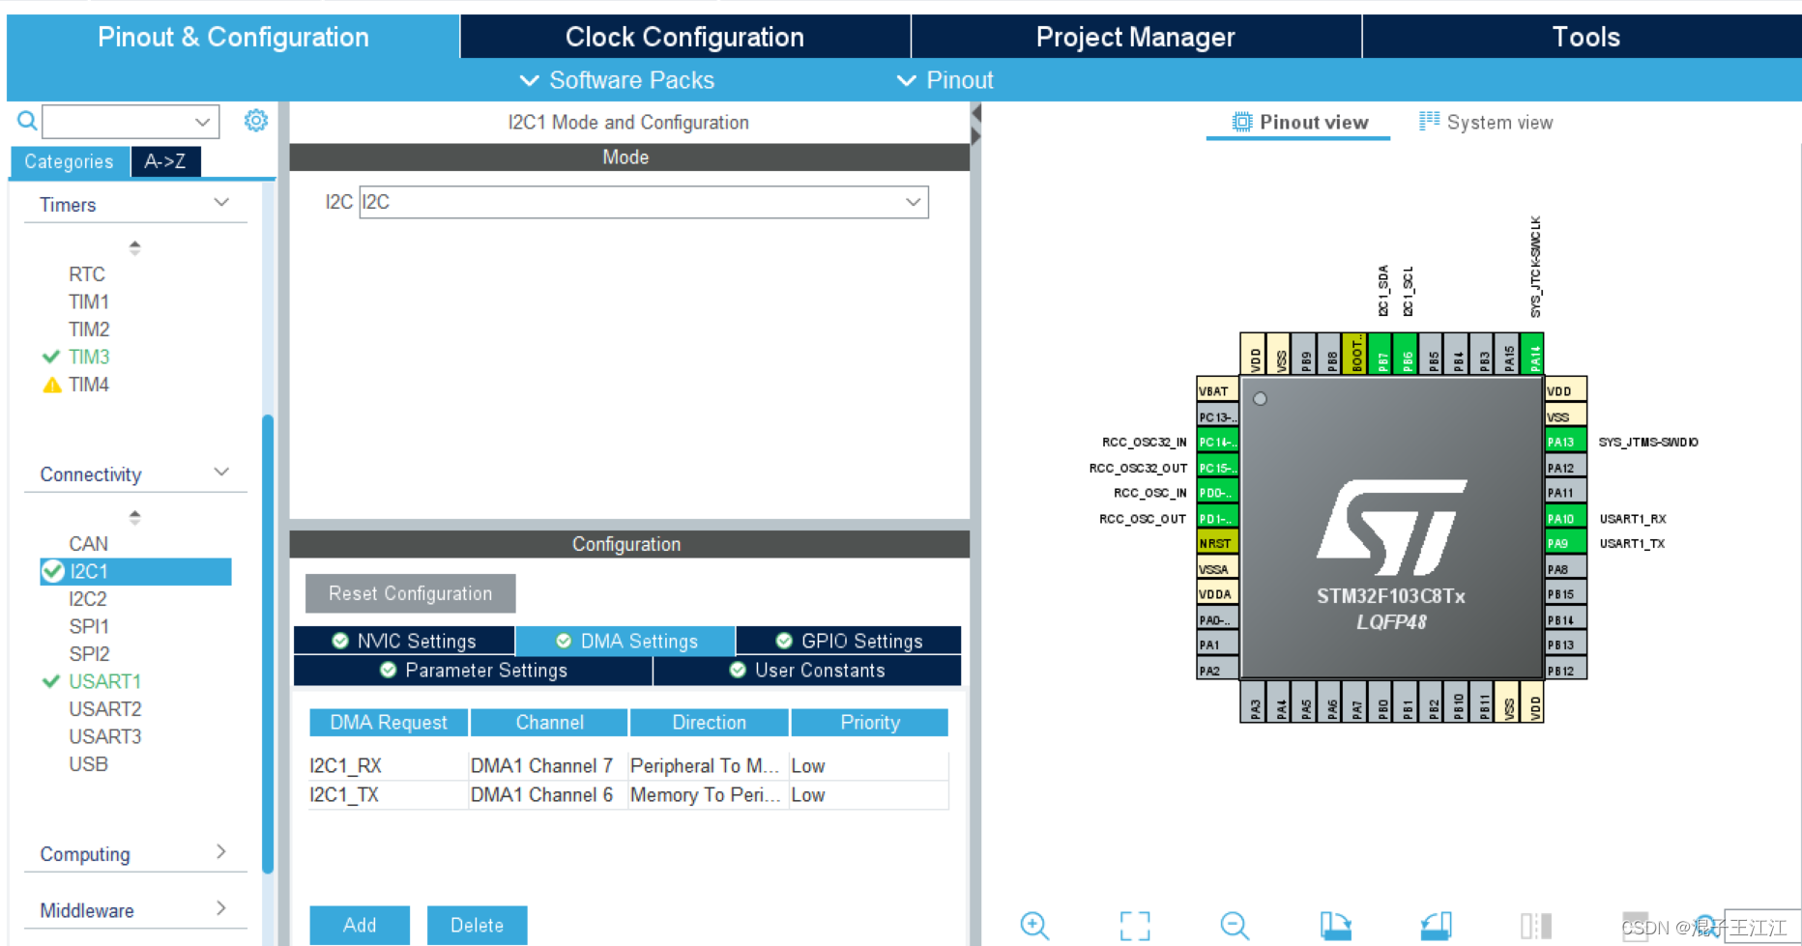Image resolution: width=1802 pixels, height=946 pixels.
Task: Select the PA8 pin on the chip
Action: [1565, 569]
